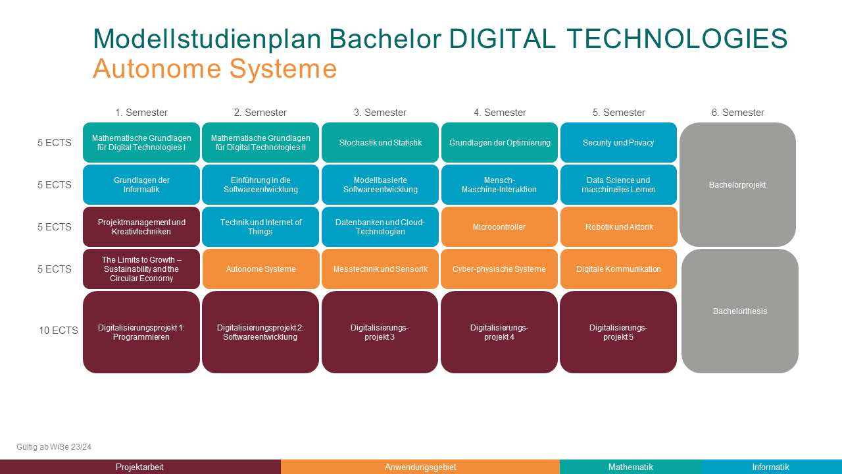Select Projektmanagement und Kreativtechniken module
The width and height of the screenshot is (842, 474).
click(141, 226)
